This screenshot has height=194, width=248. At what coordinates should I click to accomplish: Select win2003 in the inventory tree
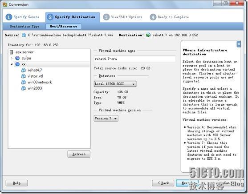[x=35, y=88]
